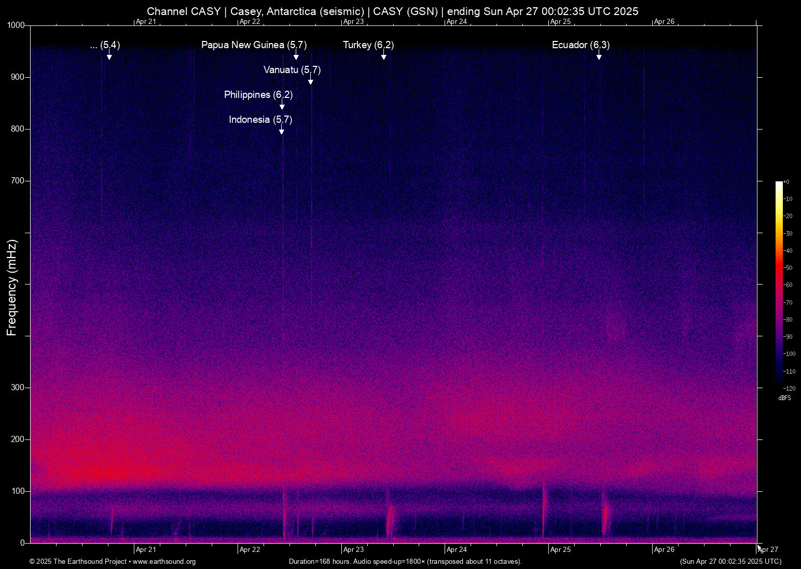
Task: Select the Indonesia (5.7) event arrow
Action: click(282, 131)
